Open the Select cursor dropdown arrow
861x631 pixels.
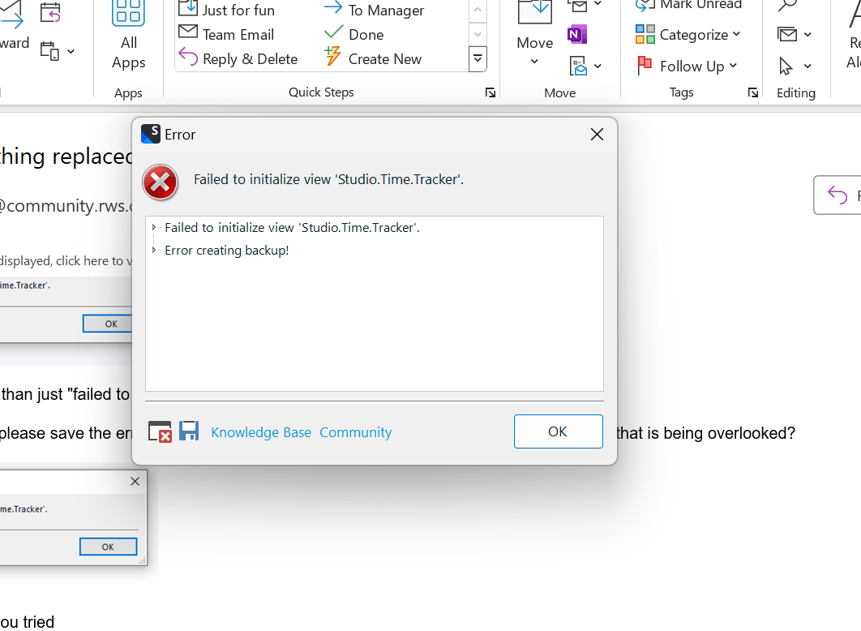[807, 67]
